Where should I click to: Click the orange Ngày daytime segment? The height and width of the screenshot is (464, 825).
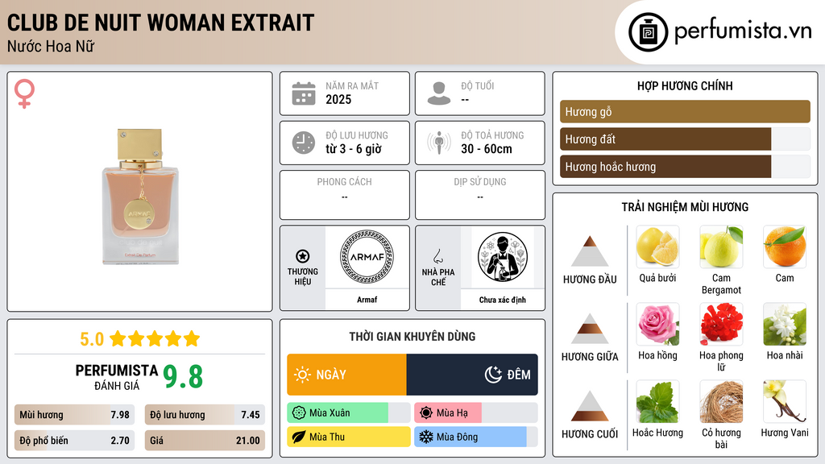[x=346, y=375]
